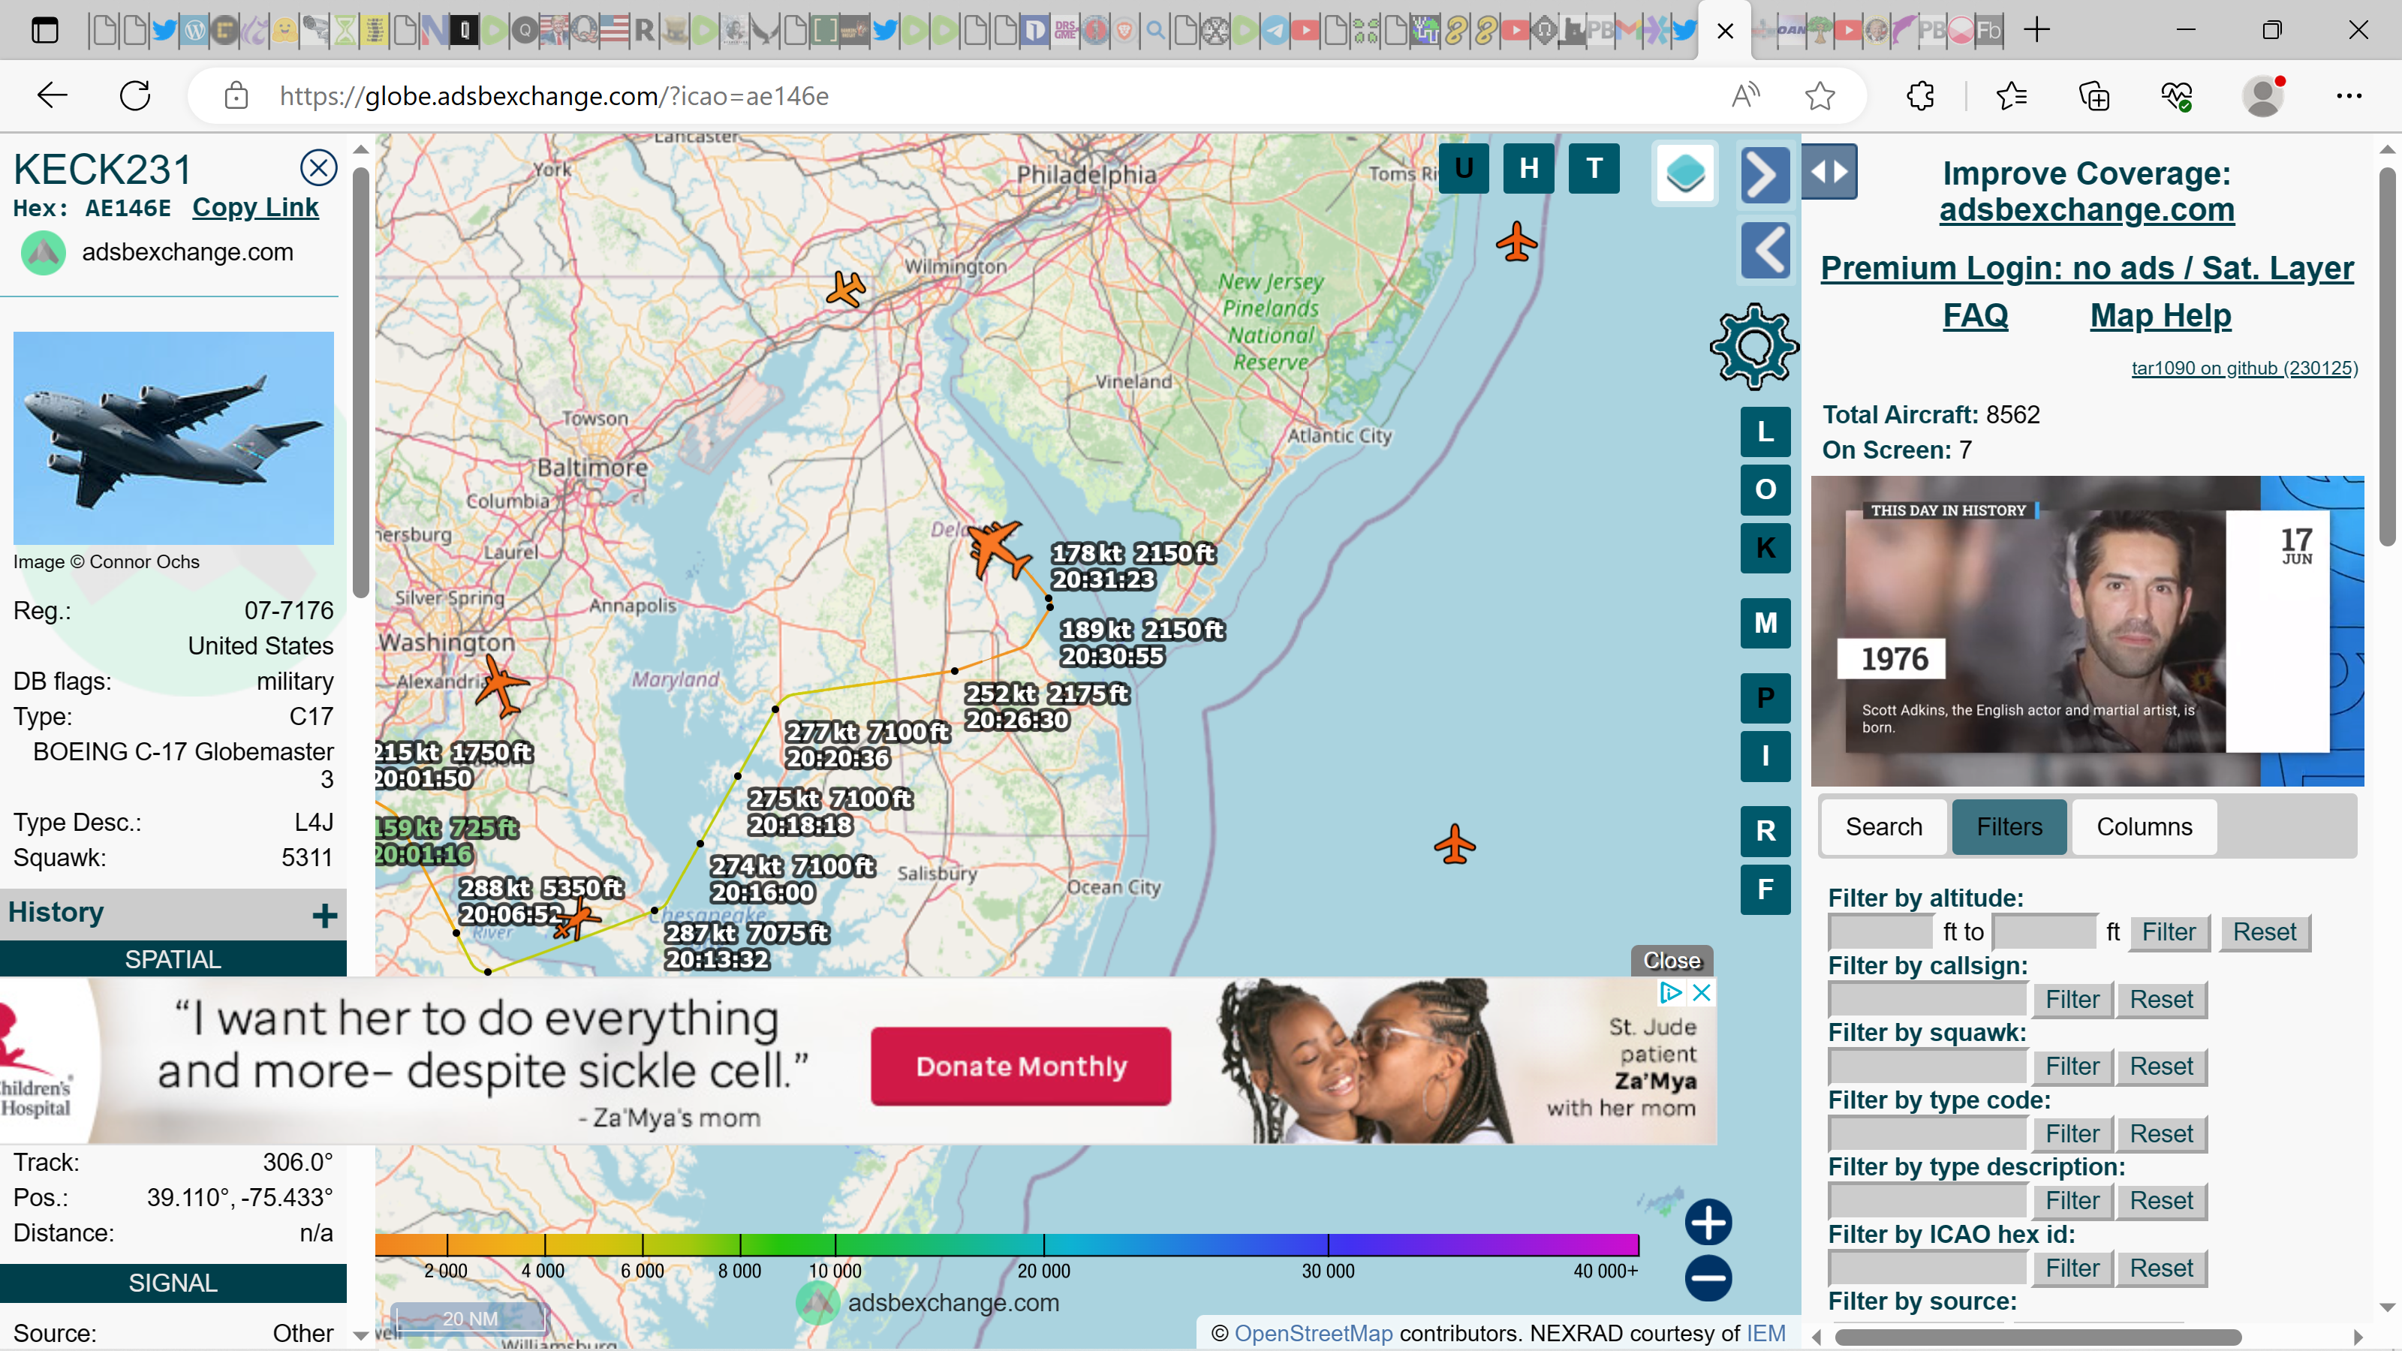Expand the History section with plus
The width and height of the screenshot is (2402, 1351).
click(x=324, y=915)
